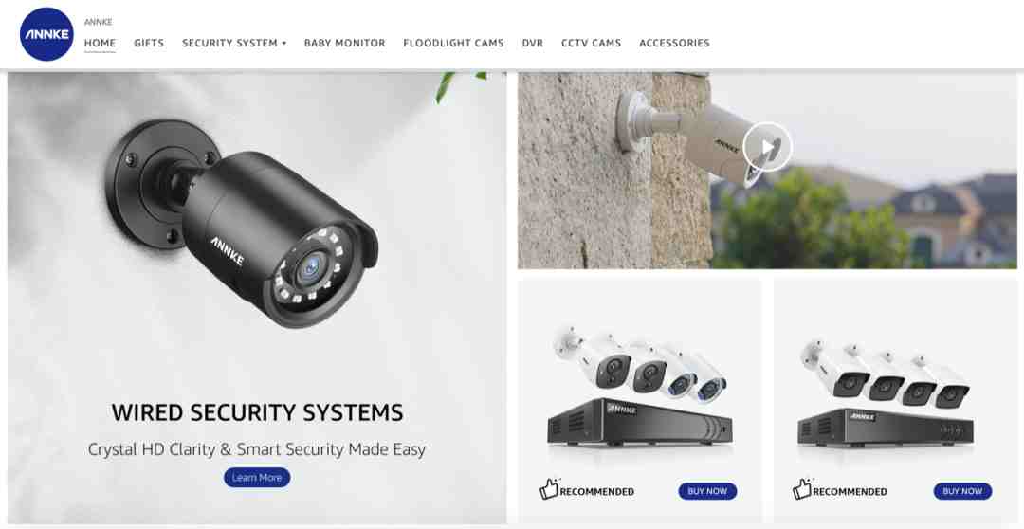
Task: Go to the GIFTS page
Action: point(149,43)
